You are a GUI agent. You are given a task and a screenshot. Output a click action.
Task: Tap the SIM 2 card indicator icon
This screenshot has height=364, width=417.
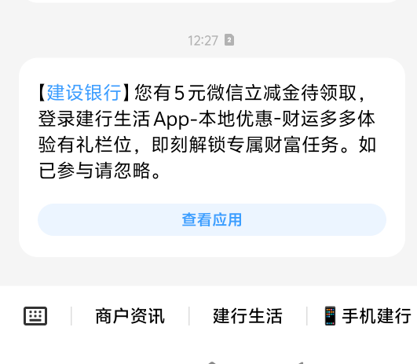pos(229,40)
